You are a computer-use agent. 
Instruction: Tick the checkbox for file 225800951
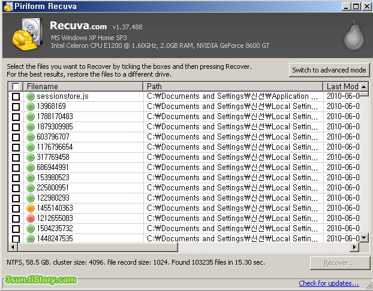(16, 188)
